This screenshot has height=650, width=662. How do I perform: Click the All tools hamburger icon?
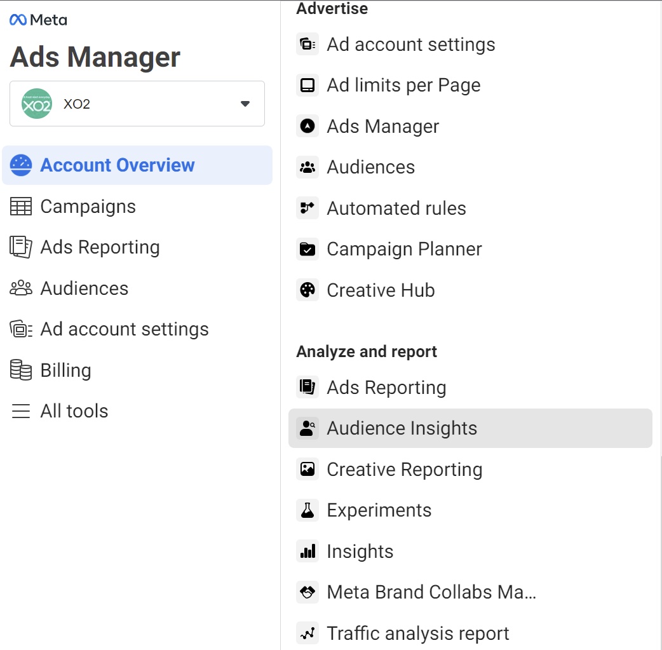[x=21, y=411]
